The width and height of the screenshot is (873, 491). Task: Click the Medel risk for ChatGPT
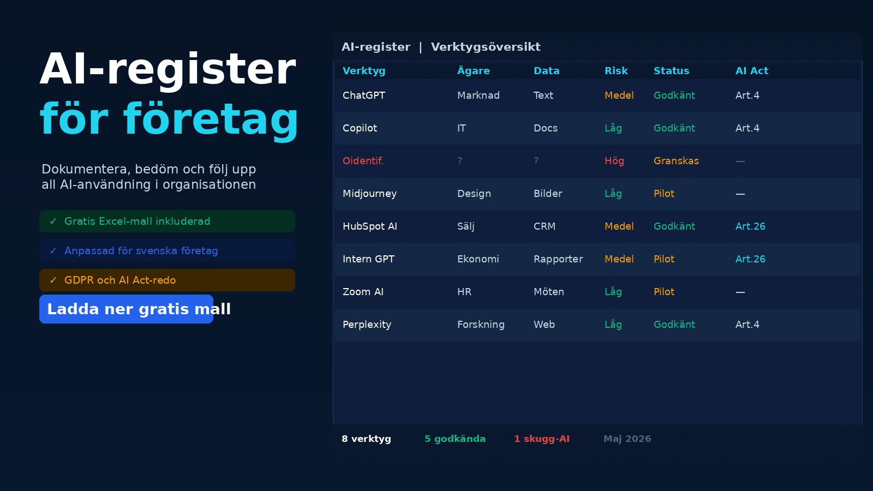(x=619, y=95)
